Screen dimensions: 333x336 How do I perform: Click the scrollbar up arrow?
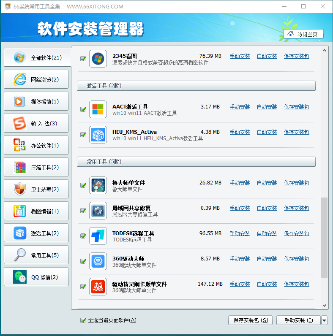coord(324,50)
